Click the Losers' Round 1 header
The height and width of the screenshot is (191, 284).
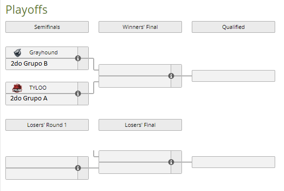[47, 125]
